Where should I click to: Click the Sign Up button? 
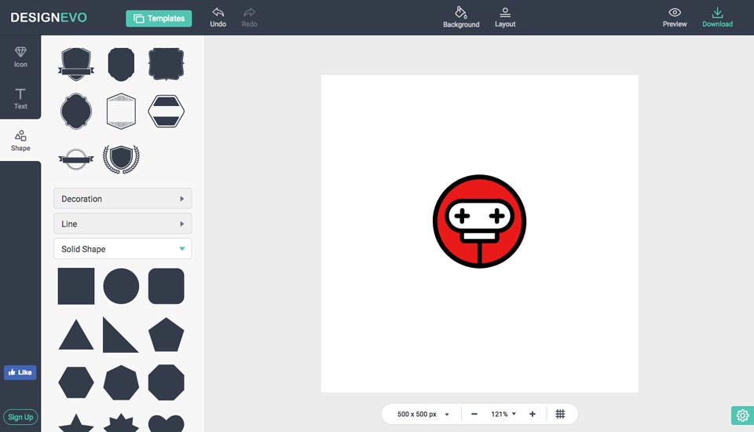tap(20, 417)
